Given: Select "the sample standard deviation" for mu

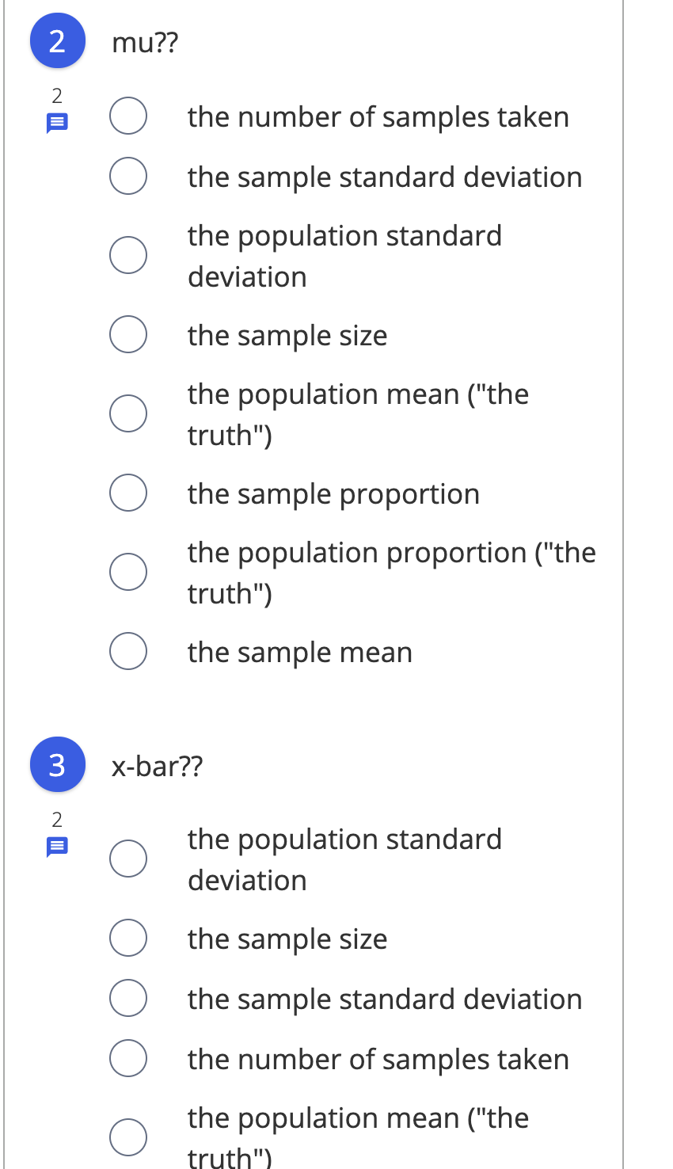Looking at the screenshot, I should point(128,175).
